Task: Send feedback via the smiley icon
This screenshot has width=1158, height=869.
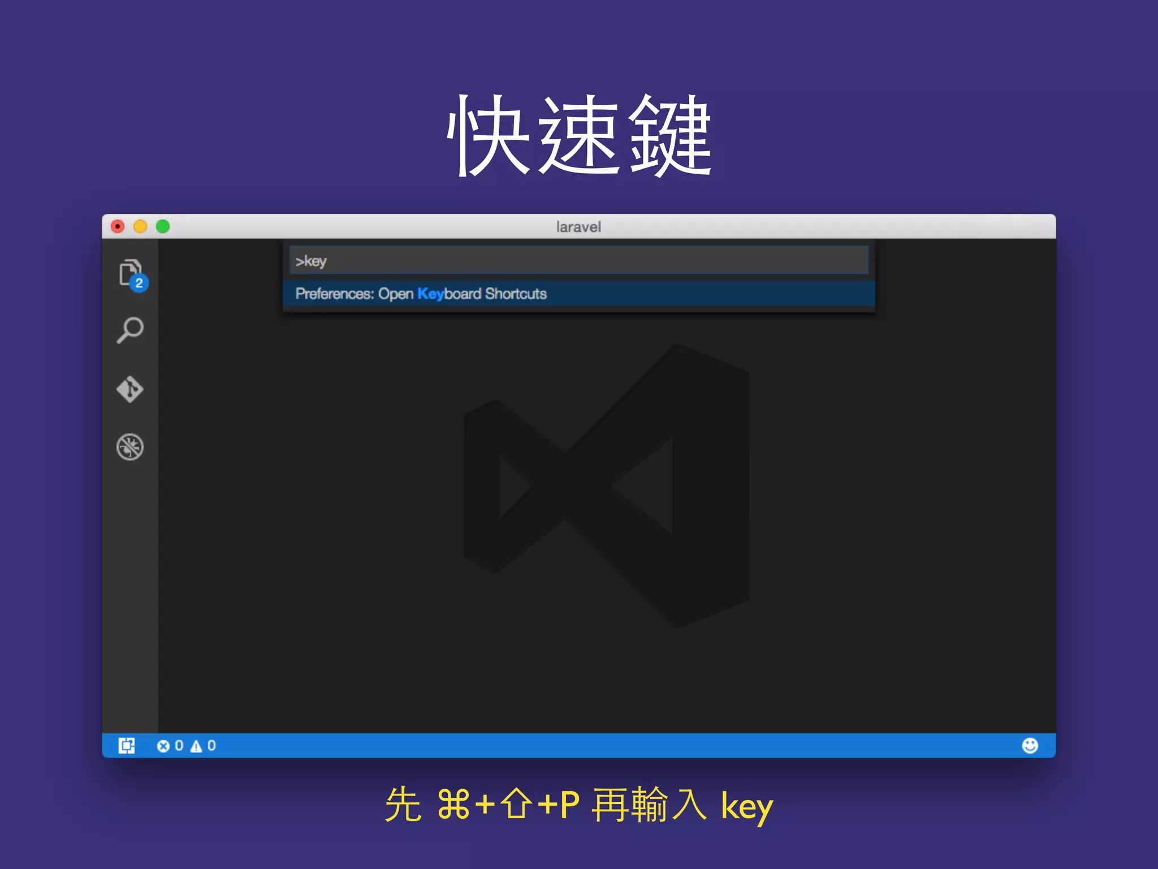Action: pos(1030,746)
